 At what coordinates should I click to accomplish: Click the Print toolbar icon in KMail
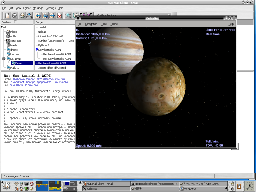pos(22,15)
